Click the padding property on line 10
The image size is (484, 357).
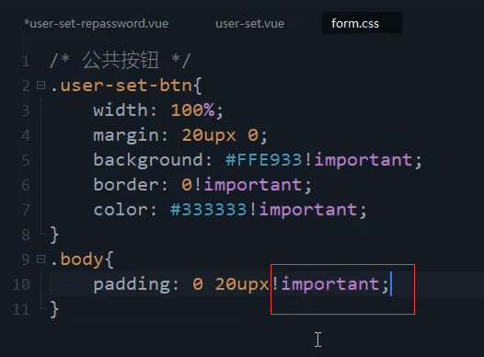click(132, 284)
